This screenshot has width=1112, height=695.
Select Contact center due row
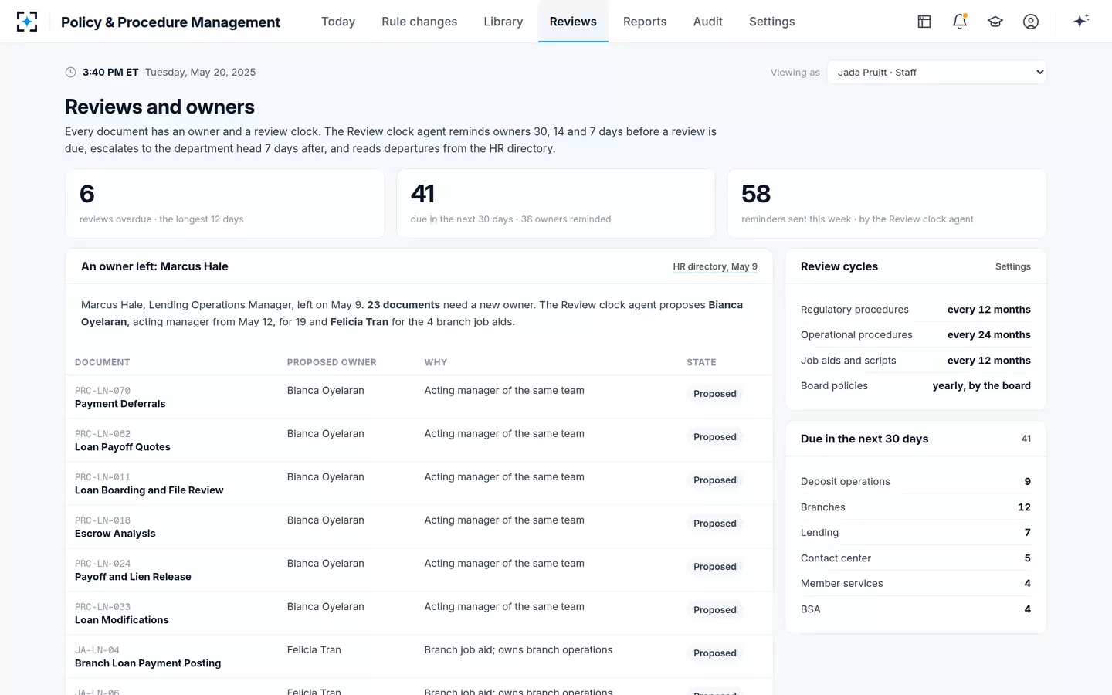point(916,558)
